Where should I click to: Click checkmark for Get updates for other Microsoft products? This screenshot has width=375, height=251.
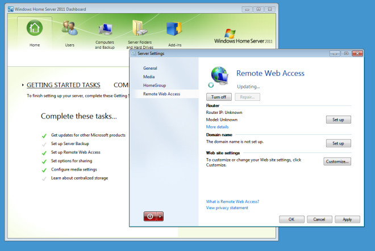tap(44, 136)
